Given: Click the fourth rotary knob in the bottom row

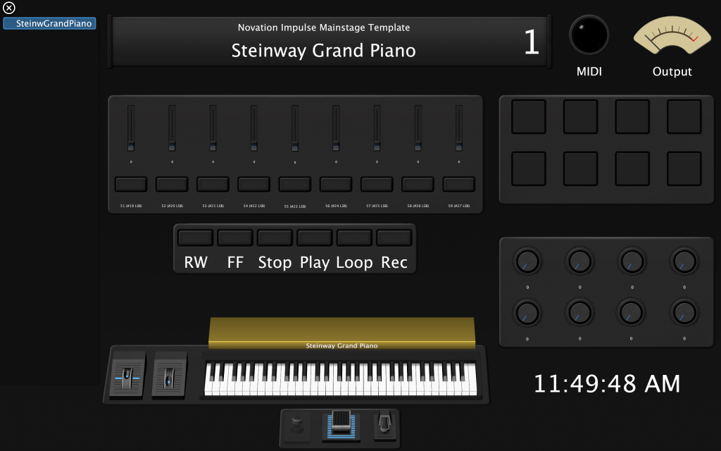Looking at the screenshot, I should pos(684,313).
